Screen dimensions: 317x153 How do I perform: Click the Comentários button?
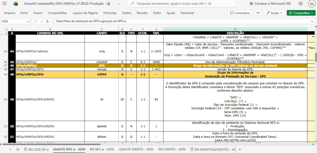(240, 13)
